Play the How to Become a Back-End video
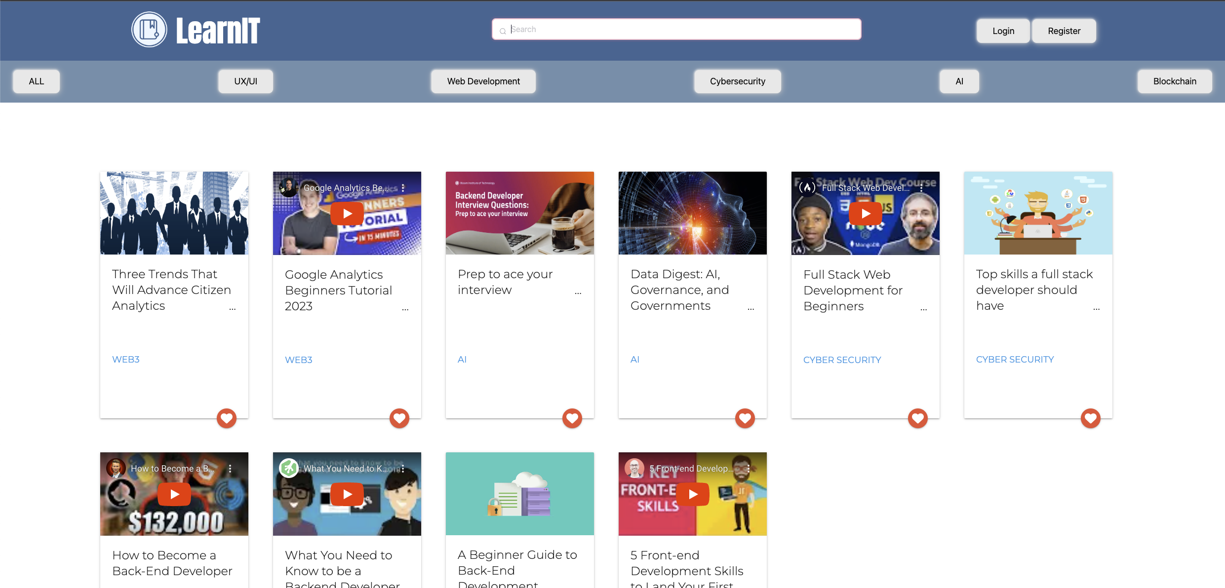The height and width of the screenshot is (588, 1225). [174, 494]
